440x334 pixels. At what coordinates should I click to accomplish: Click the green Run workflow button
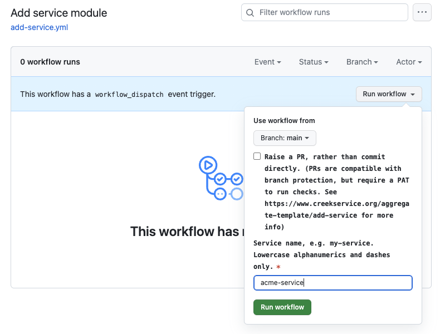282,307
